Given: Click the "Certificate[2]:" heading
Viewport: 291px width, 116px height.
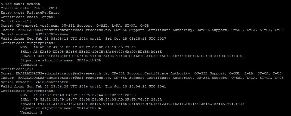Looking at the screenshot, I should tap(17, 69).
